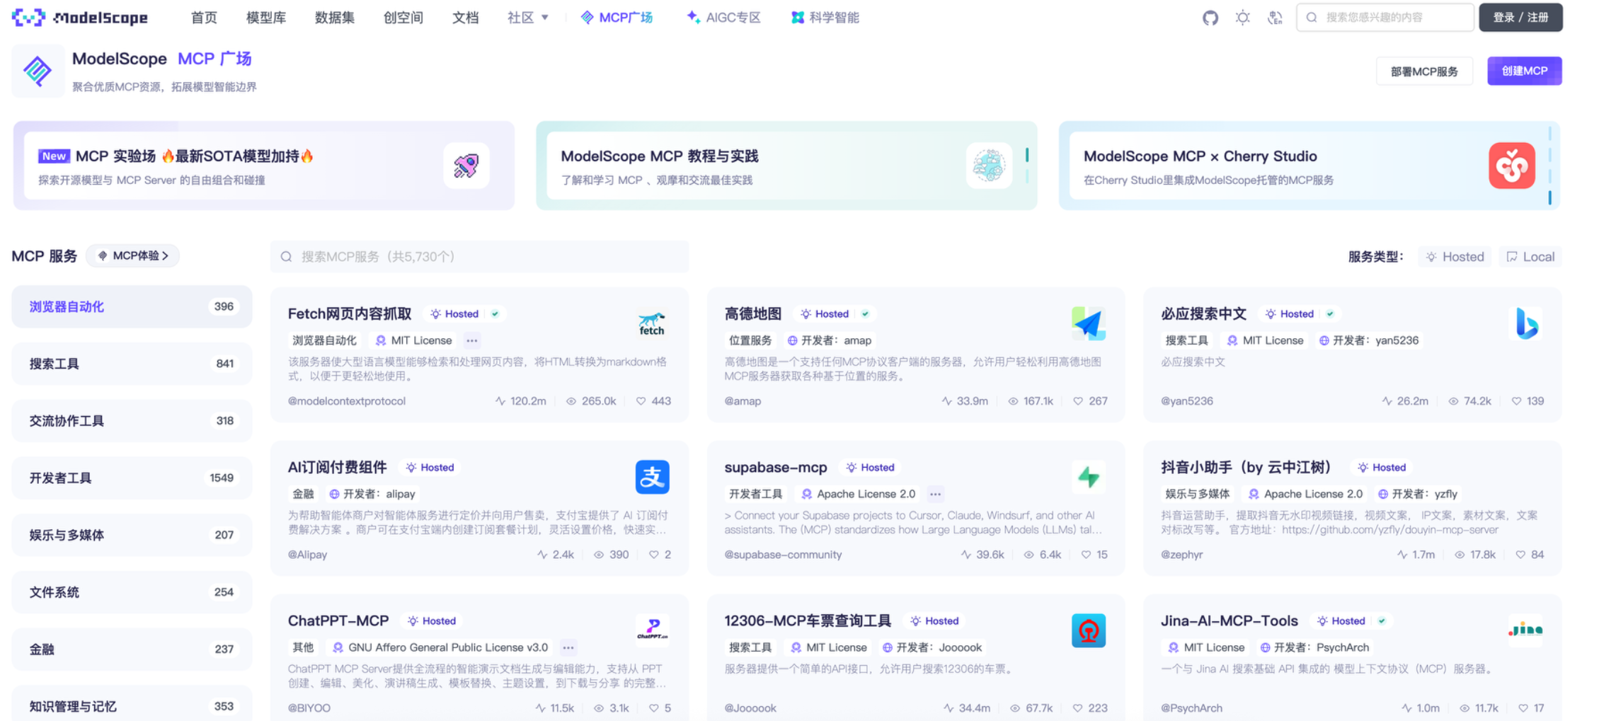This screenshot has height=721, width=1599.
Task: Open 数据集 navigation item
Action: point(335,18)
